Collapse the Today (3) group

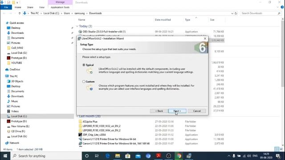click(77, 26)
